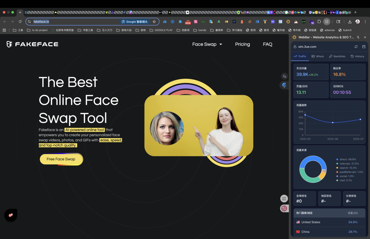This screenshot has height=239, width=370.
Task: Open the orange lighthouse extension icon
Action: pos(242,22)
